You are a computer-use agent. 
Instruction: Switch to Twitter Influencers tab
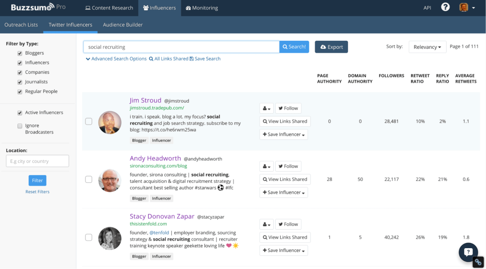point(70,25)
